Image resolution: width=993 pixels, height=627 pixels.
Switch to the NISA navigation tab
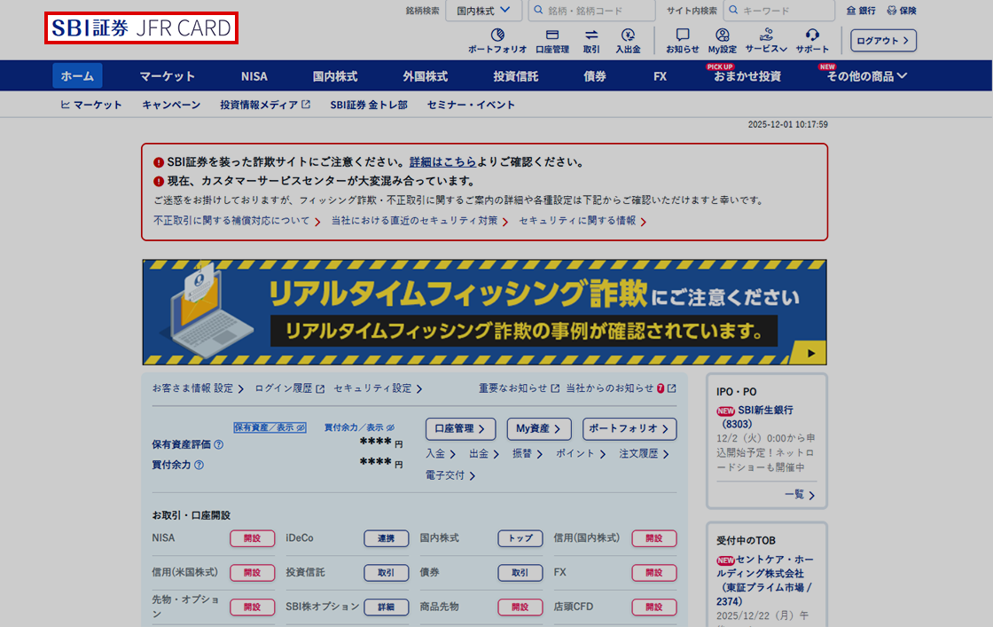click(254, 76)
